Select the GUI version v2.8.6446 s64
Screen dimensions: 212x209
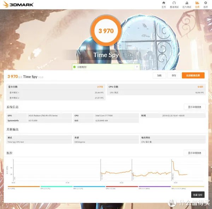click(101, 121)
